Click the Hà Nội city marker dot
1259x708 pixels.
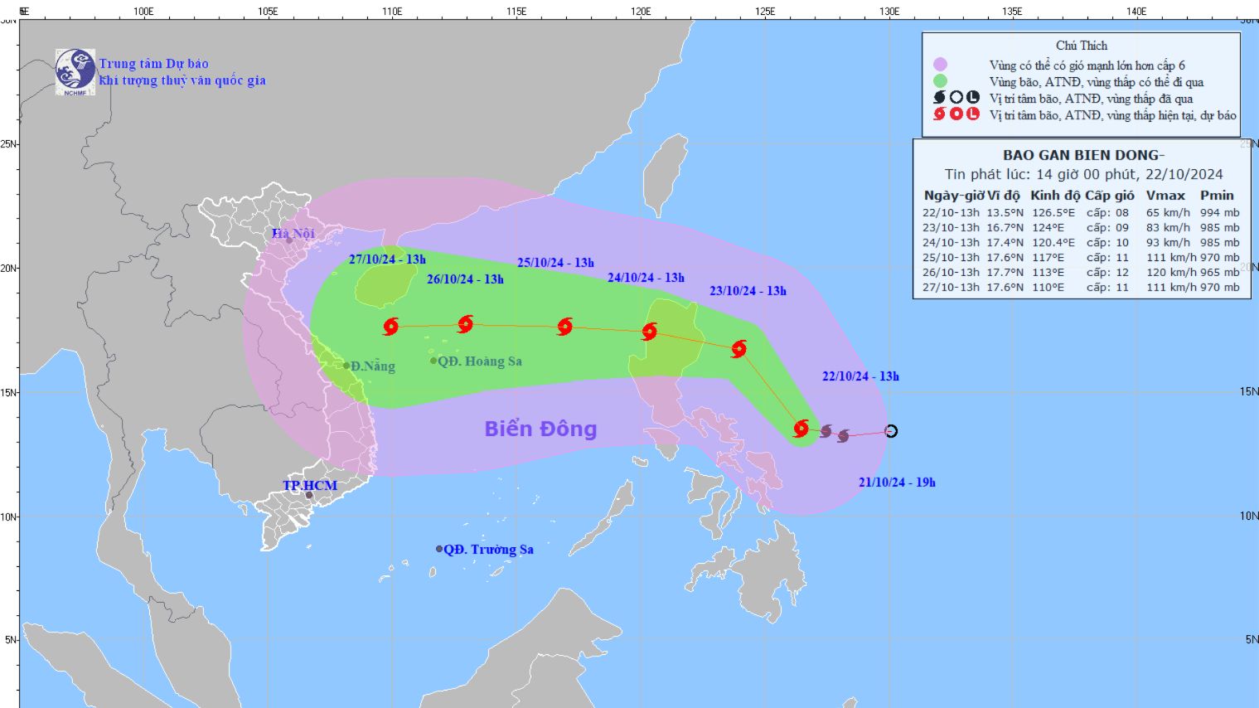click(289, 240)
